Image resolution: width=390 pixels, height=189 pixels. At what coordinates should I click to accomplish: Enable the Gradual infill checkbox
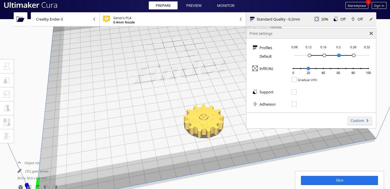pos(294,80)
